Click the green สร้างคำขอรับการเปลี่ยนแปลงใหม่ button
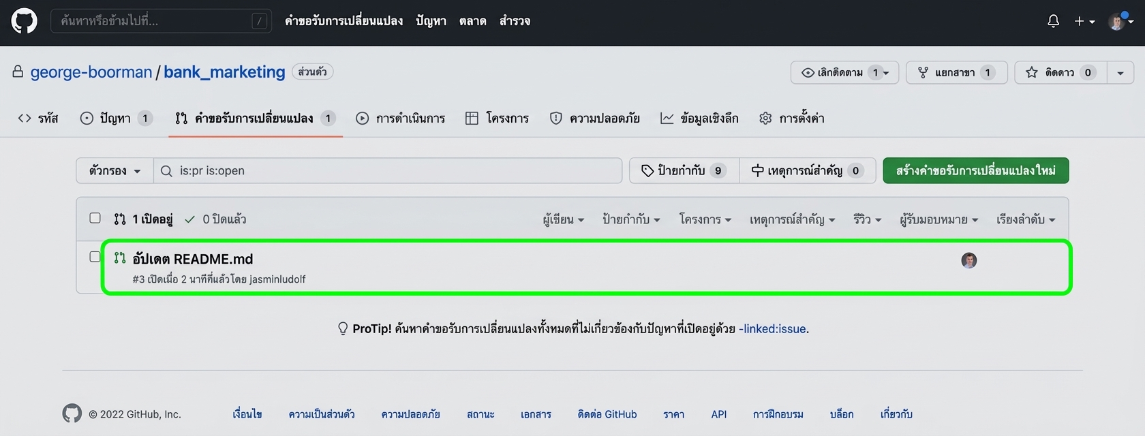 (x=976, y=170)
